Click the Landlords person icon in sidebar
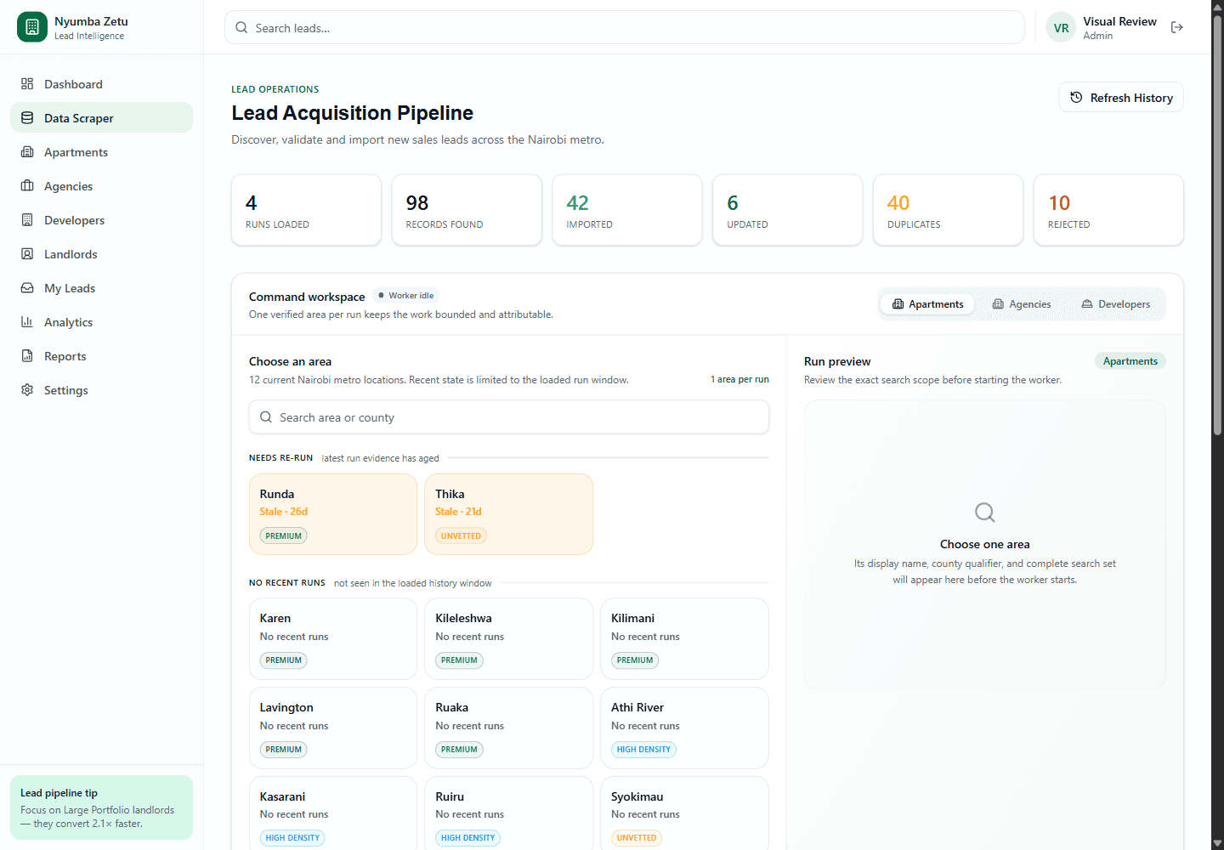The height and width of the screenshot is (850, 1224). coord(27,254)
